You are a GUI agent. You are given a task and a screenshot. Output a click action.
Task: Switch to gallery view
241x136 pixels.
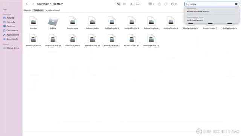click(x=137, y=4)
